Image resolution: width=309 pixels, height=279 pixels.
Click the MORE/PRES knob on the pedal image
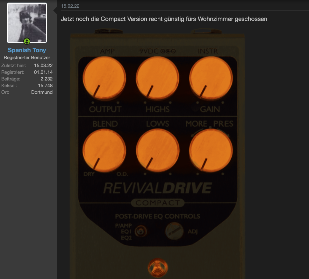(x=211, y=150)
